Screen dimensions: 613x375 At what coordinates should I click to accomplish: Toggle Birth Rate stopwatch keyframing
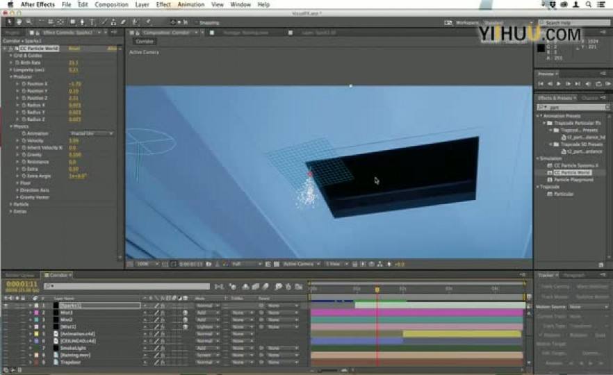point(17,62)
